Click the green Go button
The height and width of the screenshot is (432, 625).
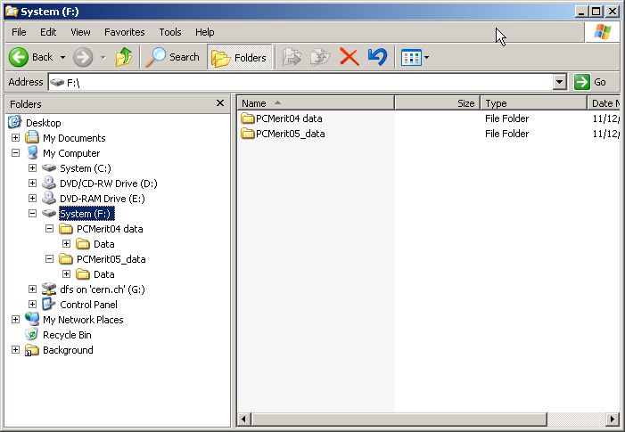coord(591,82)
